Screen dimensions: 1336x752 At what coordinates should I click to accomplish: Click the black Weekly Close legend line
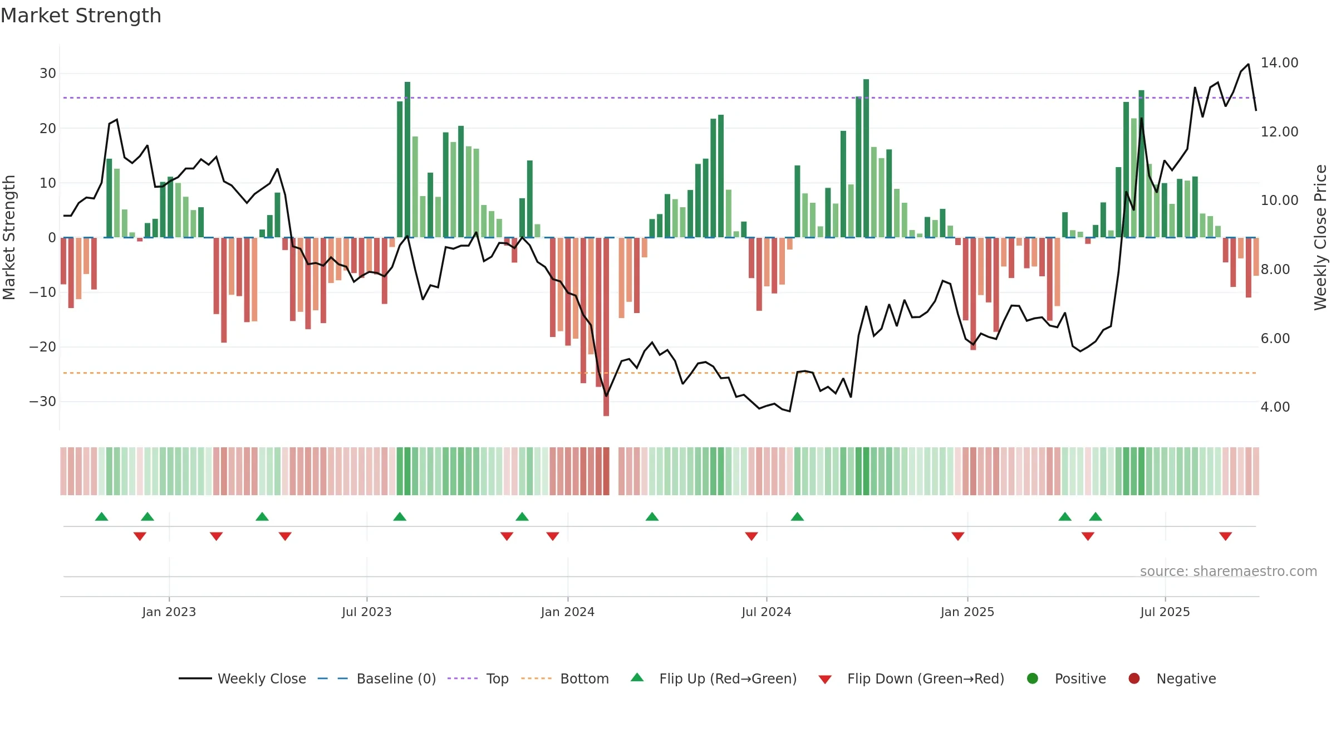click(x=195, y=678)
